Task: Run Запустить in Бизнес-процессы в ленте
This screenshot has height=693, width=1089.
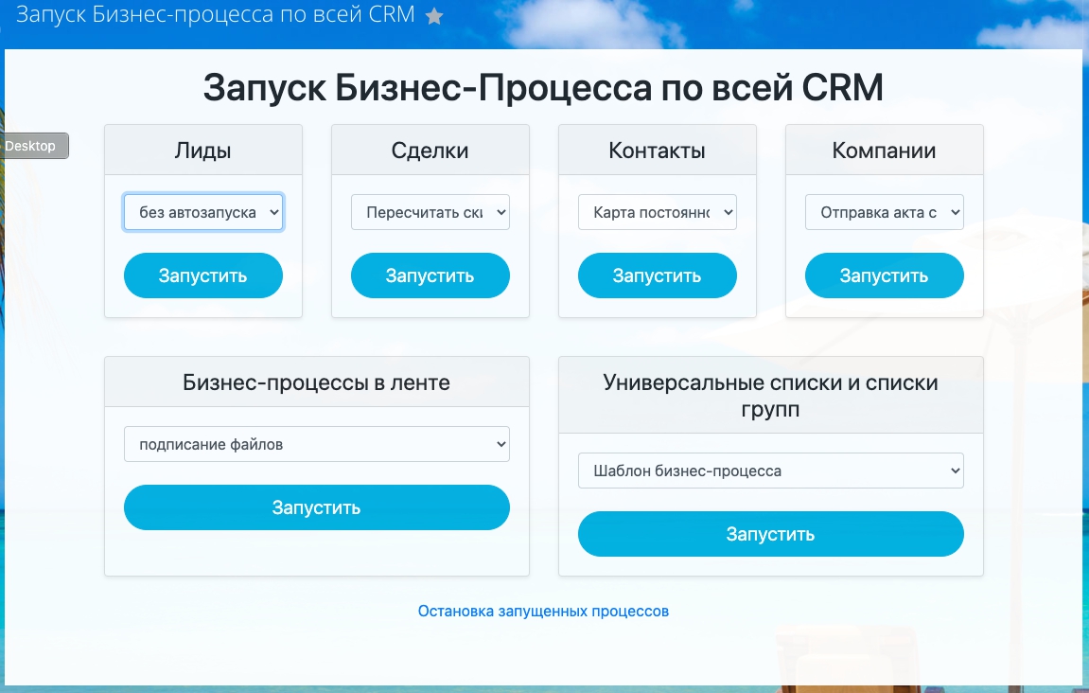Action: [x=317, y=507]
